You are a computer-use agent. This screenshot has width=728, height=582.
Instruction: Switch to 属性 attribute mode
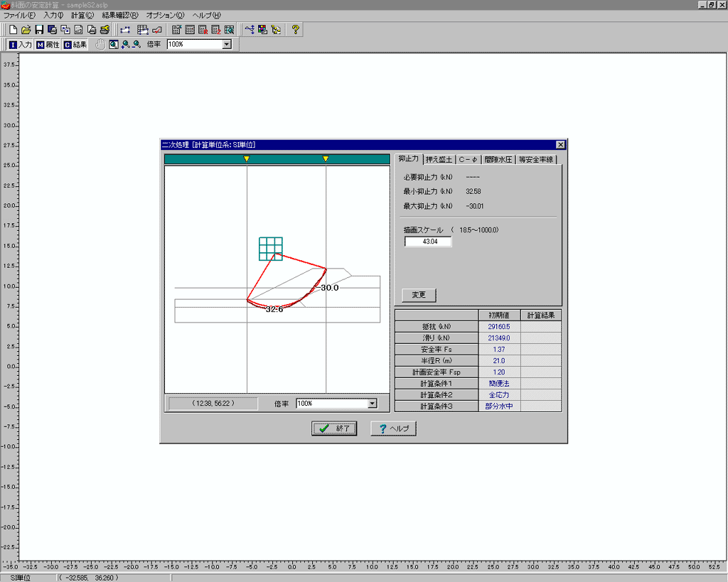(48, 44)
